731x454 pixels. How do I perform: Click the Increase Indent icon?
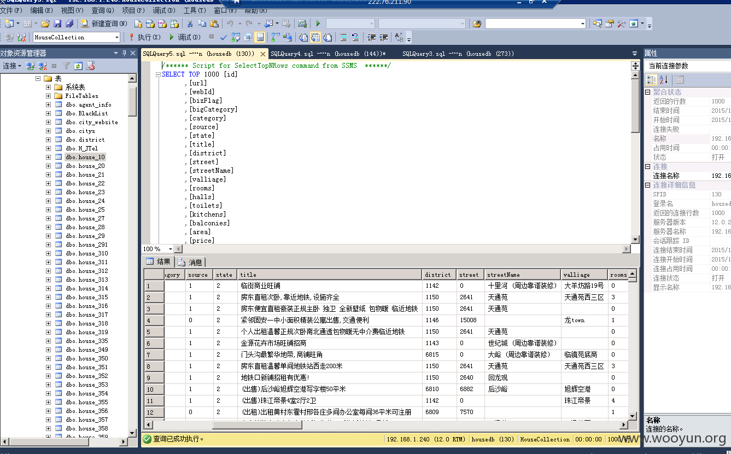[x=384, y=37]
